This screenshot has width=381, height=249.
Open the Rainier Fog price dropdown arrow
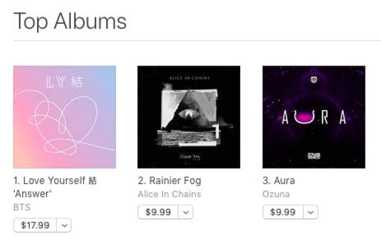click(186, 212)
